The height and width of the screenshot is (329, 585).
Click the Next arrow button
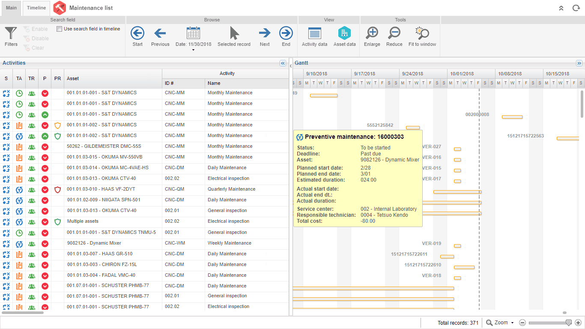point(265,33)
